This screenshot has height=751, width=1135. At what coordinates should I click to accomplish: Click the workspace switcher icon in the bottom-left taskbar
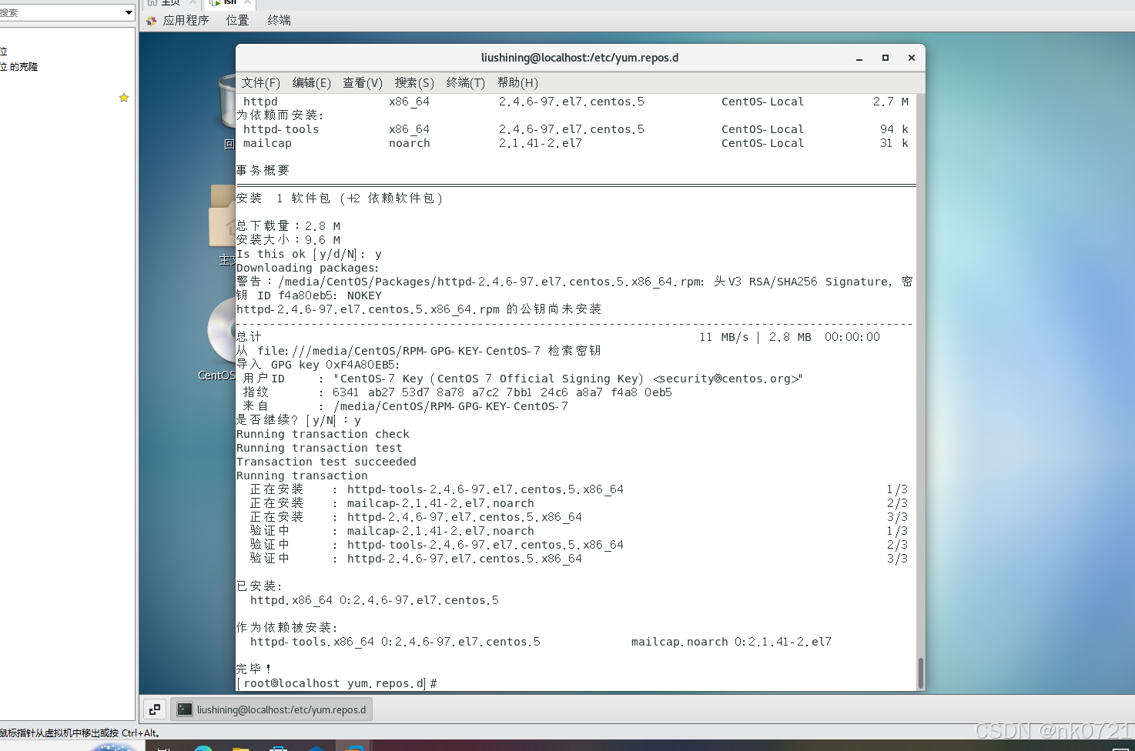click(x=154, y=709)
